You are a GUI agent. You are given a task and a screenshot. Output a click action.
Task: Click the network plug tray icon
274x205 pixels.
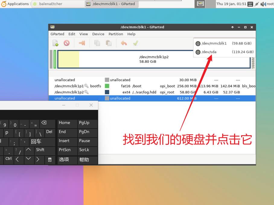tap(256, 4)
